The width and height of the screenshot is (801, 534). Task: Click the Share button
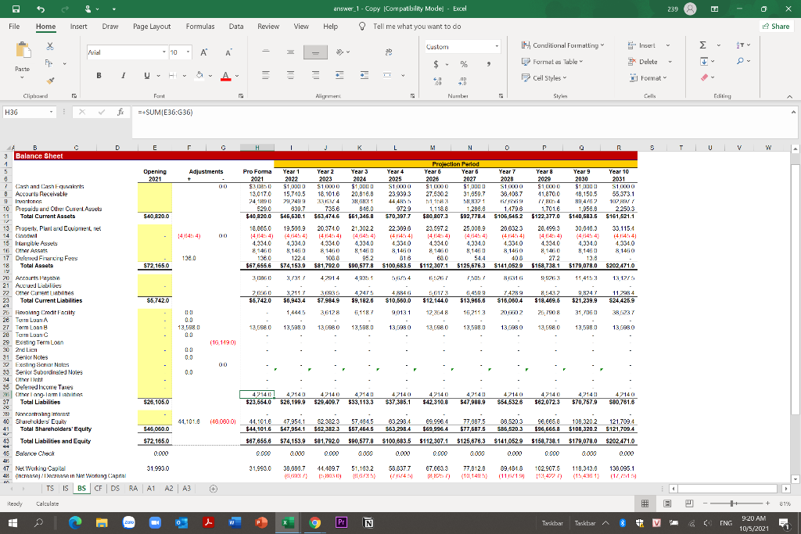click(x=776, y=26)
